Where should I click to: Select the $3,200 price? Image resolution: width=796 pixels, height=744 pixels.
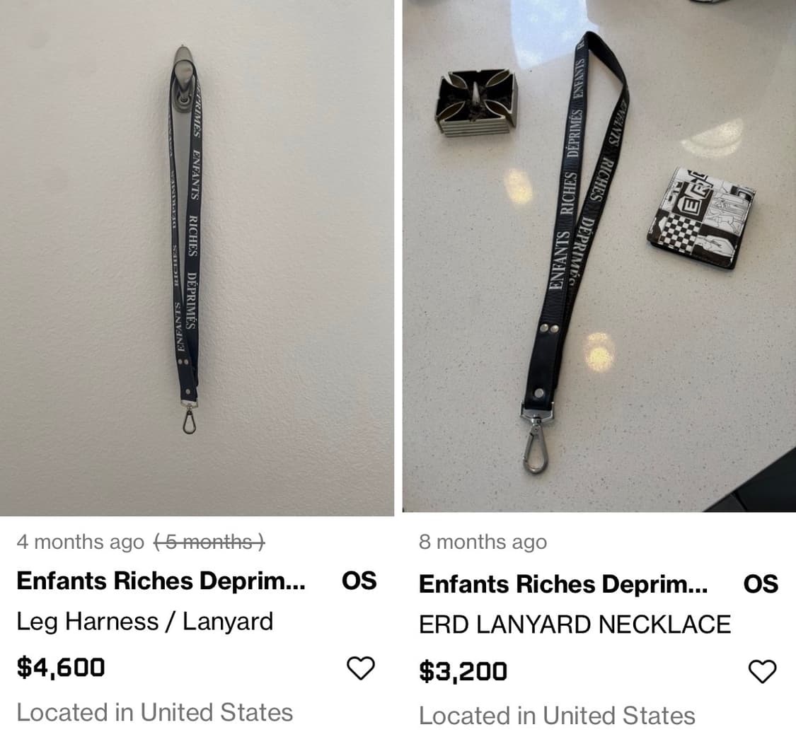(463, 670)
